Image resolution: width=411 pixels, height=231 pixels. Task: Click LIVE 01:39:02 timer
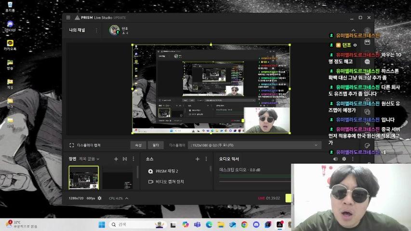(269, 198)
